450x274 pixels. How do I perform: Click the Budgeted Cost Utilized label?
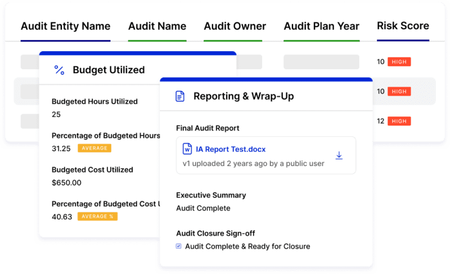[92, 169]
